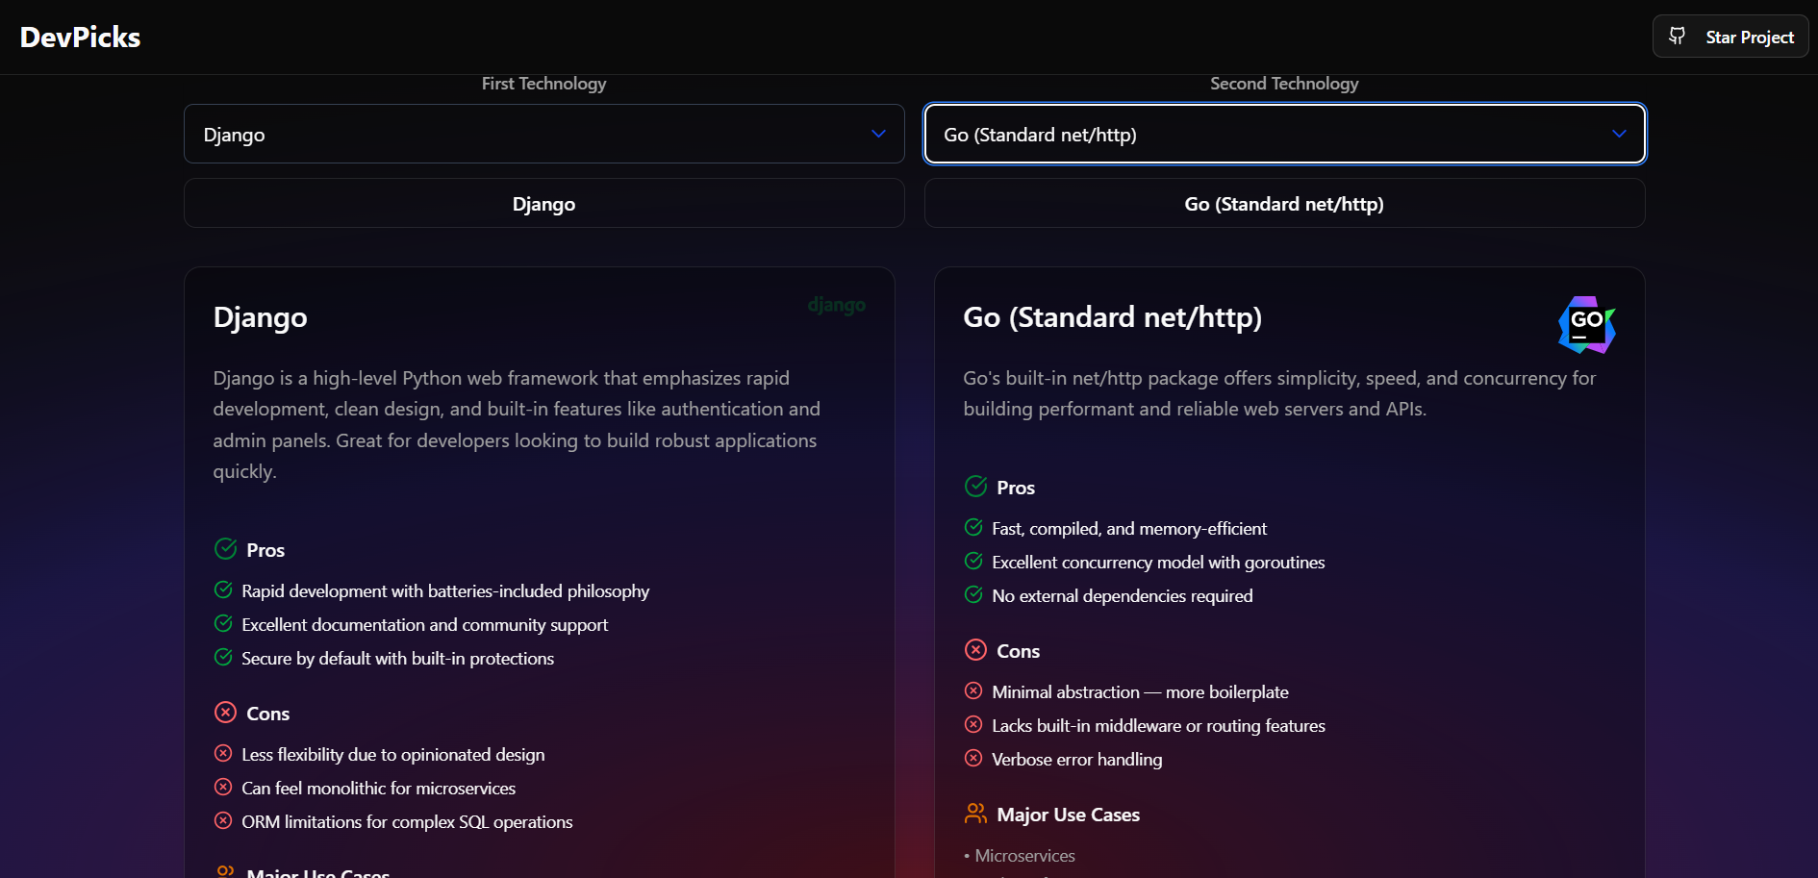The width and height of the screenshot is (1818, 878).
Task: Click the Go (Standard net/http) card heading
Action: (1112, 317)
